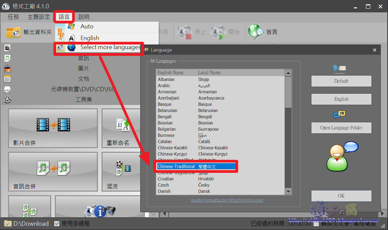Viewport: 388px width, 230px height.
Task: Open the 語言 language menu
Action: (x=64, y=17)
